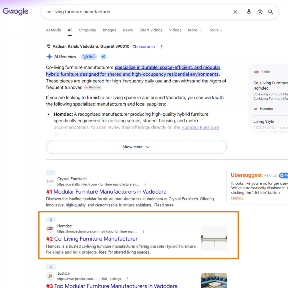Image resolution: width=288 pixels, height=288 pixels.
Task: Click Homdec result favicon
Action: tap(50, 229)
